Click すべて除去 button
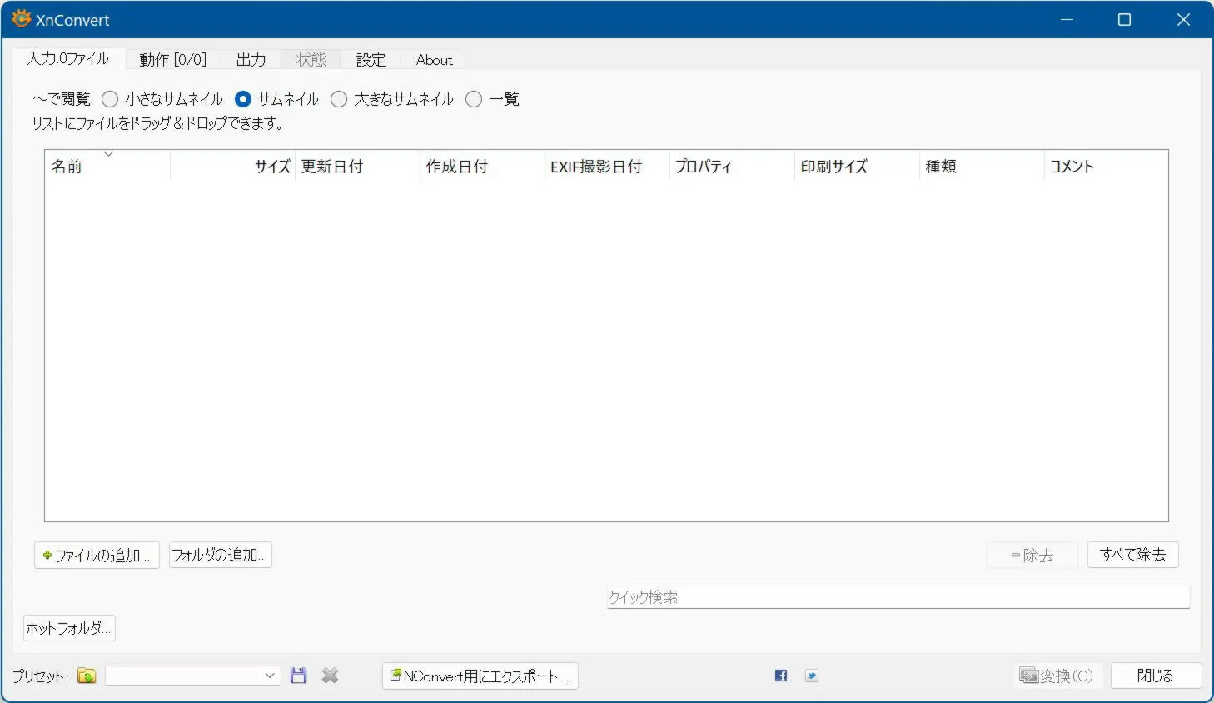Screen dimensions: 1214x703 1132,555
